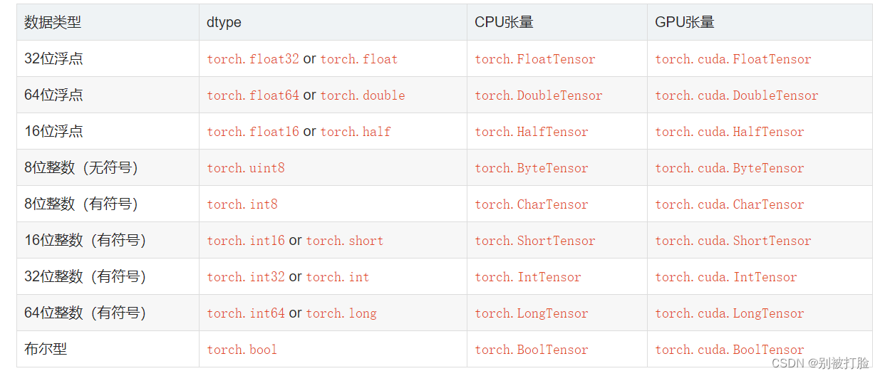The width and height of the screenshot is (880, 376).
Task: Click the torch.uint8 cell
Action: pyautogui.click(x=246, y=168)
